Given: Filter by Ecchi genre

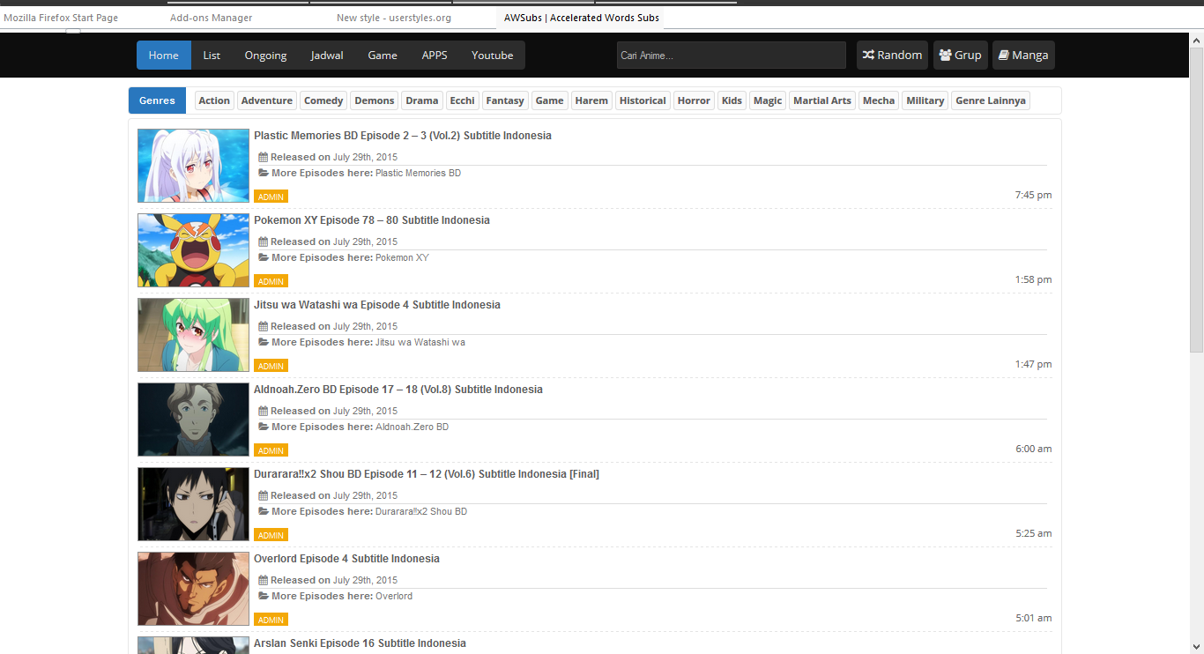Looking at the screenshot, I should (x=463, y=100).
